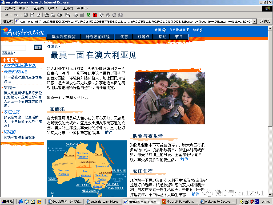Open the 家庭乐 sidebar link
The height and width of the screenshot is (205, 273).
[x=10, y=88]
